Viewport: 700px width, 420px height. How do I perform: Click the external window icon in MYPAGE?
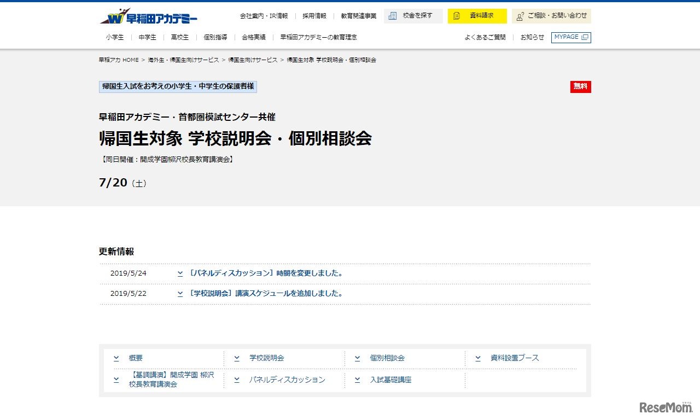[585, 37]
